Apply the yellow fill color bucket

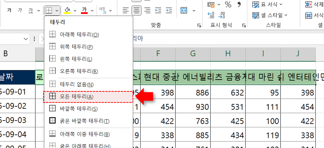point(67,10)
